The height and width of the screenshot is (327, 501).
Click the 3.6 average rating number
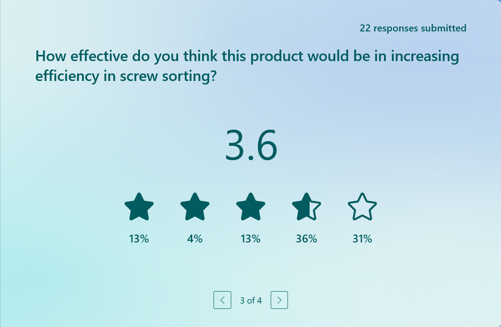click(251, 146)
